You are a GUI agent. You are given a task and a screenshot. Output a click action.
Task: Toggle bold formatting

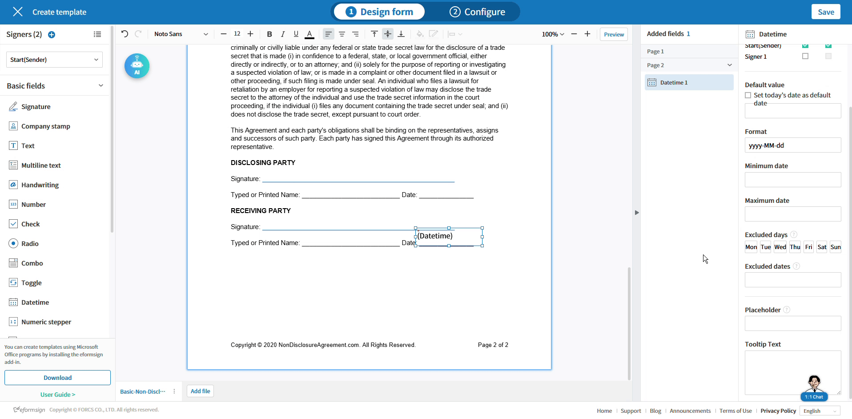pyautogui.click(x=269, y=34)
